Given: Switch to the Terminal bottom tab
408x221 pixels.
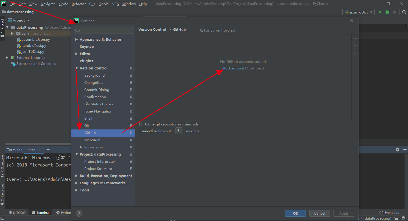Looking at the screenshot, I should click(41, 213).
